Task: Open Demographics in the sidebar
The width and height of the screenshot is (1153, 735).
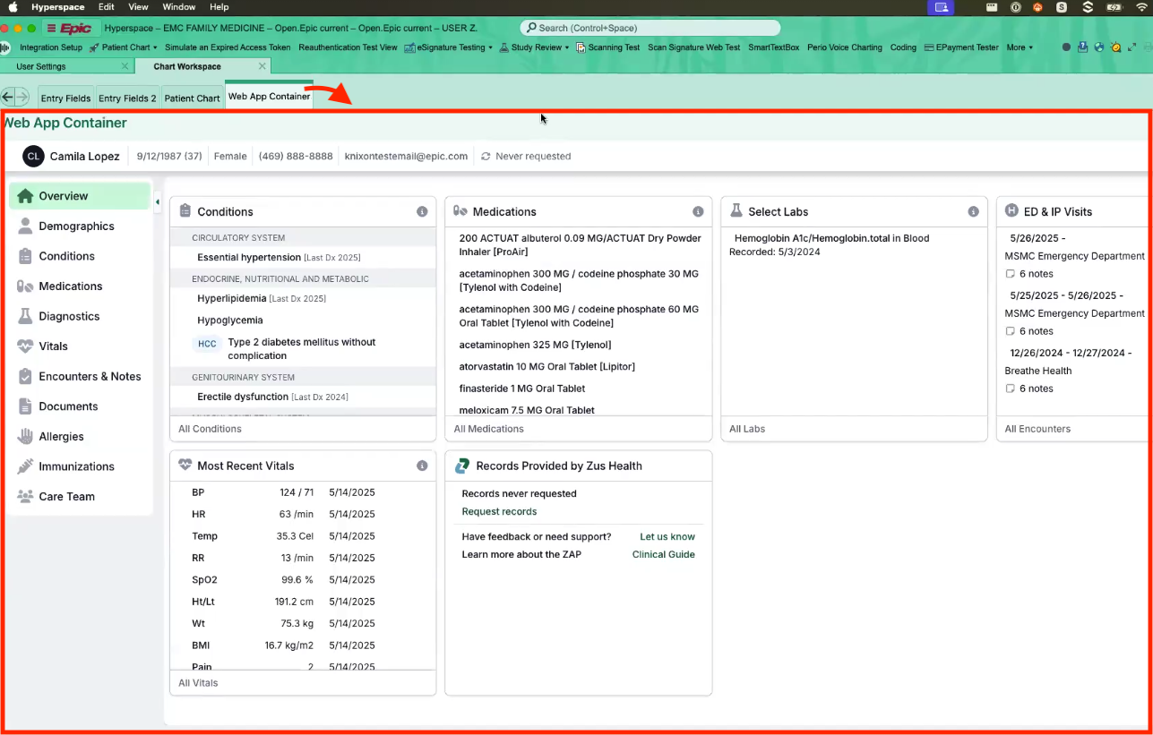Action: (79, 226)
